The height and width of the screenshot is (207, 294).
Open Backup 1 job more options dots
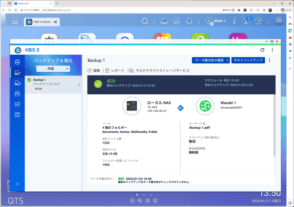[269, 60]
